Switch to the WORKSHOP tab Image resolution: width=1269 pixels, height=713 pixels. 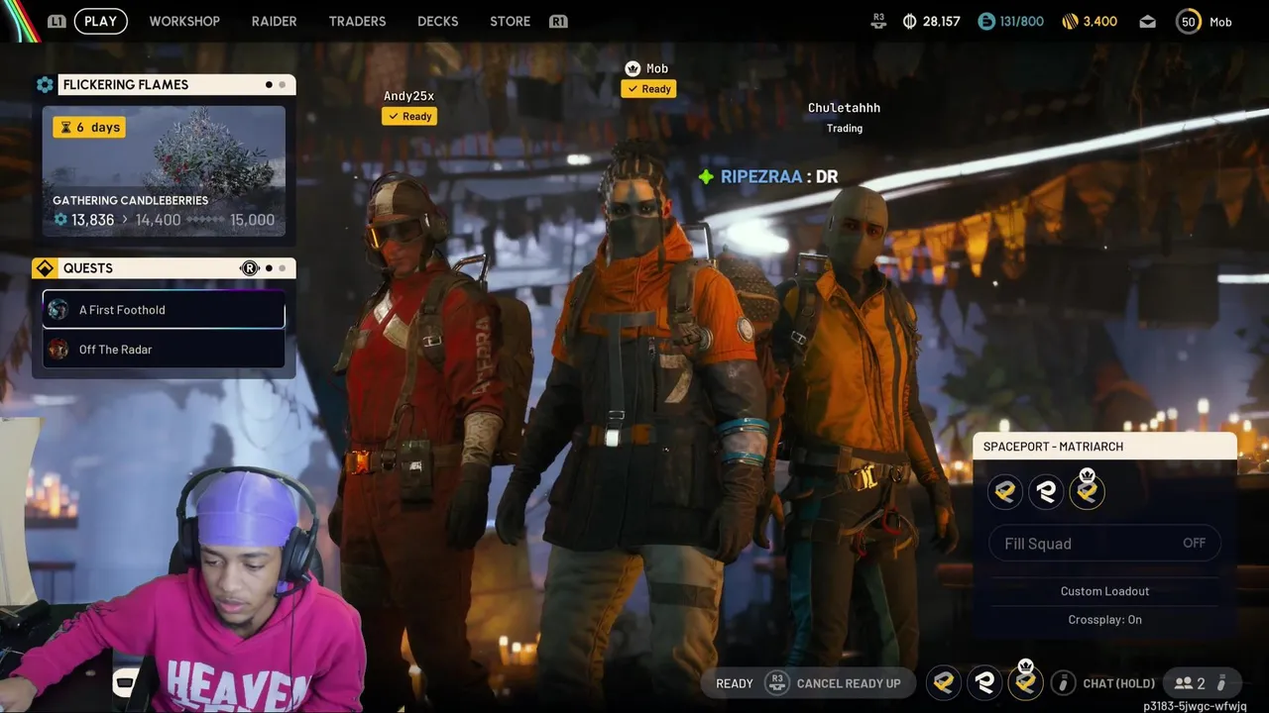tap(184, 21)
